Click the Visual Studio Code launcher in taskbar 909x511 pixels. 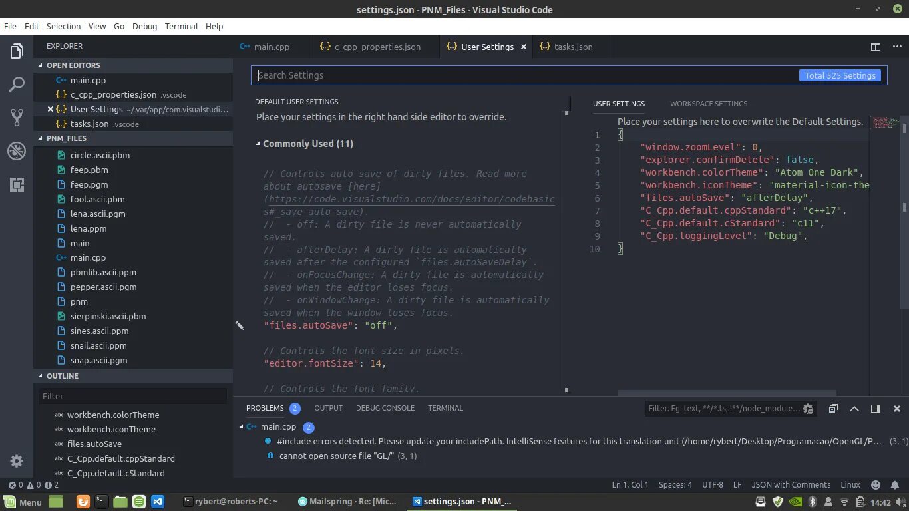tap(158, 502)
